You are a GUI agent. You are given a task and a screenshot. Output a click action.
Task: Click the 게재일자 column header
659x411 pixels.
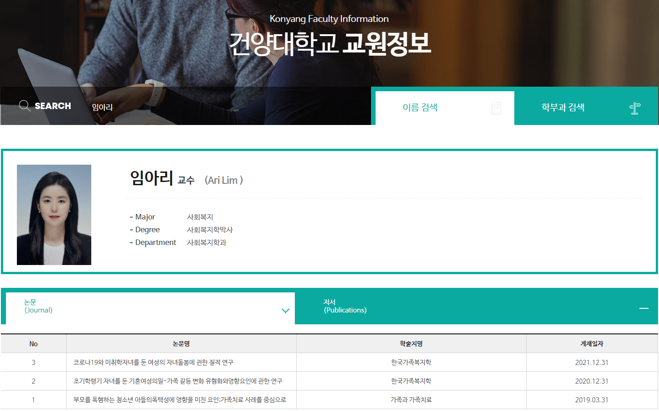(x=592, y=344)
